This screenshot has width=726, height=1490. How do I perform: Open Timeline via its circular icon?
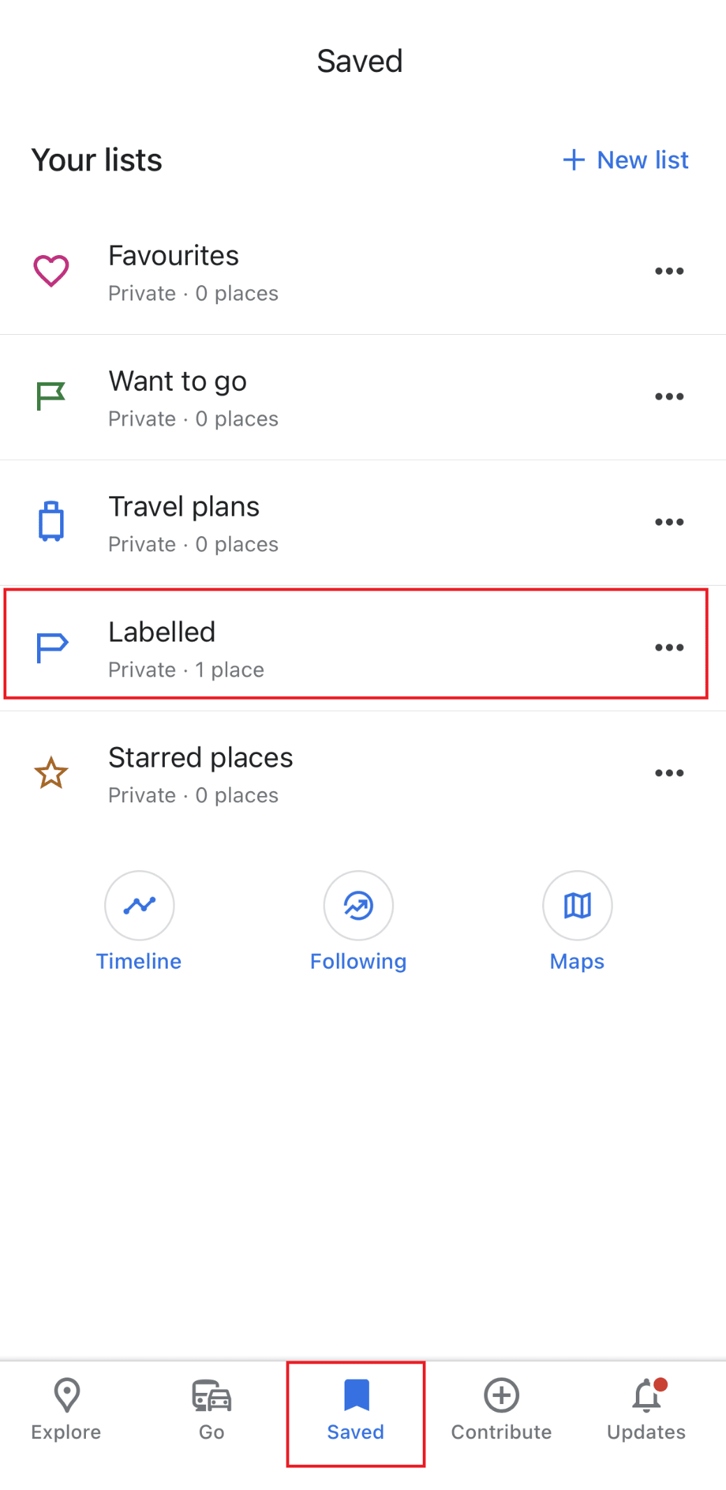pyautogui.click(x=139, y=905)
